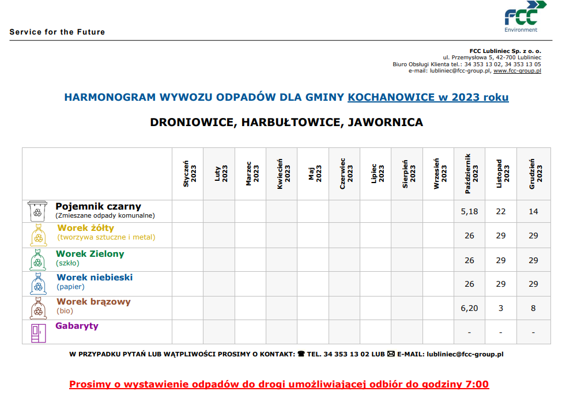The width and height of the screenshot is (562, 399).
Task: Click the red notice about the 7:00 pickup
Action: (279, 384)
